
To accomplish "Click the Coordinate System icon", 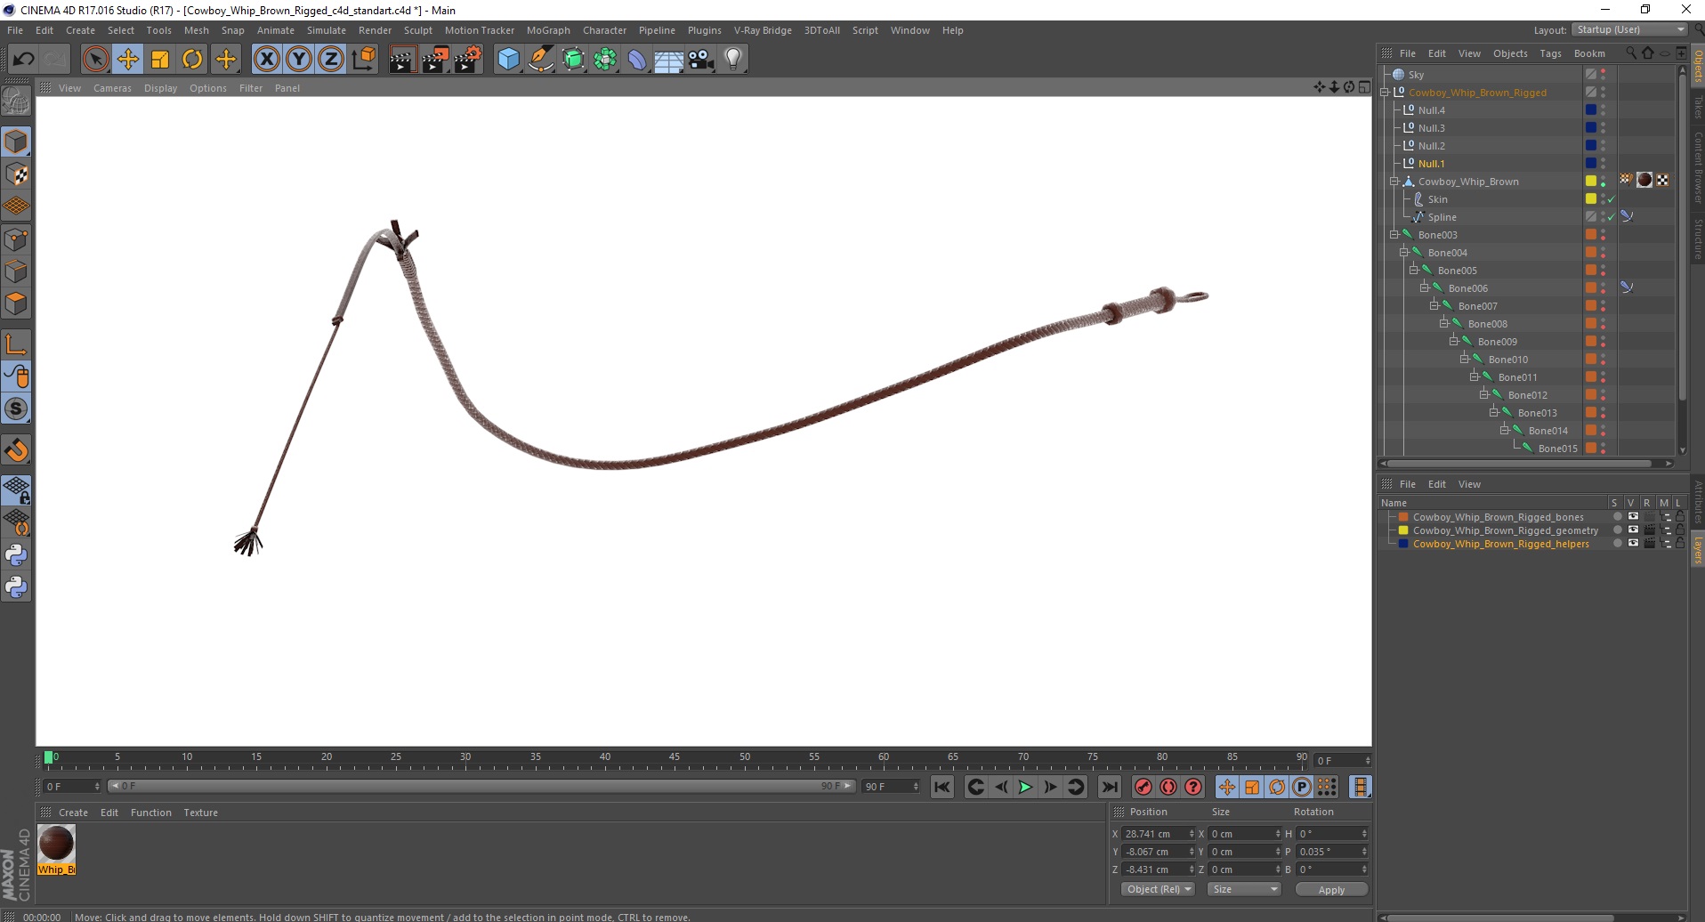I will (363, 60).
